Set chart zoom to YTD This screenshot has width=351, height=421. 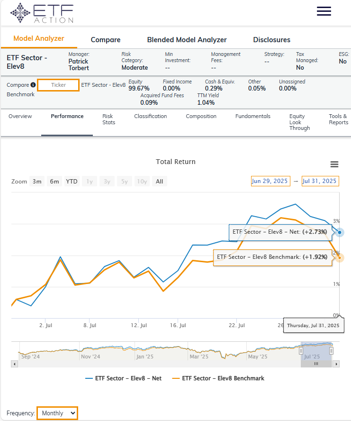(72, 182)
